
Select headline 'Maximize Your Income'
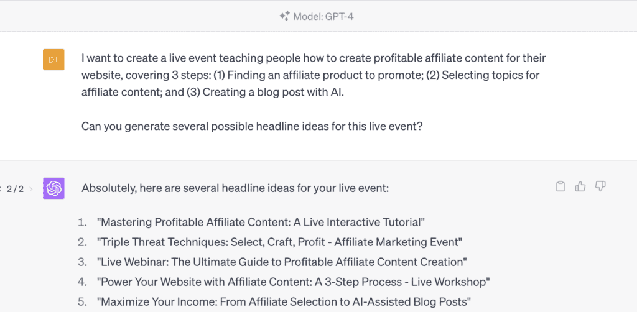tap(284, 302)
